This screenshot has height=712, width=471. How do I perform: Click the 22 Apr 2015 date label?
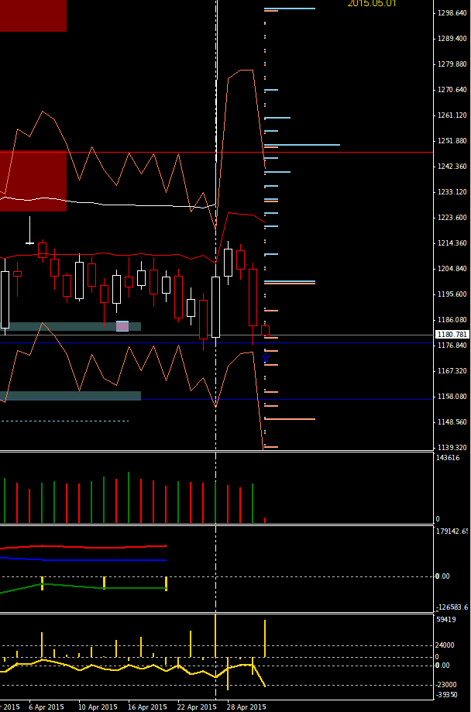coord(197,707)
